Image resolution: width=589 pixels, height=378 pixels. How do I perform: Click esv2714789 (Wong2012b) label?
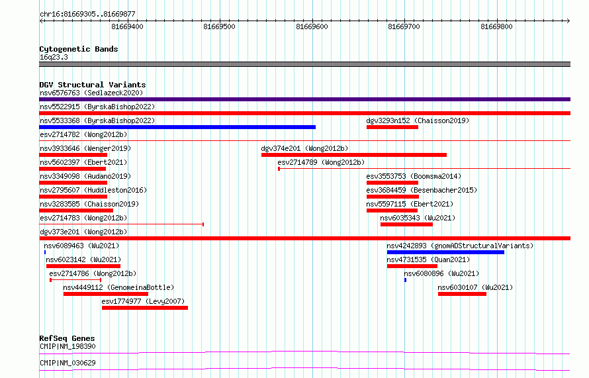[x=321, y=162]
